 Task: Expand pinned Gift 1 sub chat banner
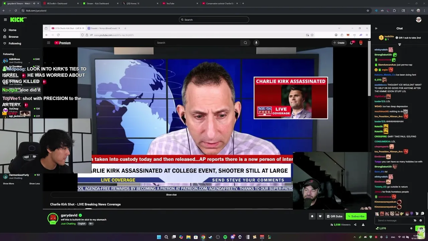click(400, 44)
